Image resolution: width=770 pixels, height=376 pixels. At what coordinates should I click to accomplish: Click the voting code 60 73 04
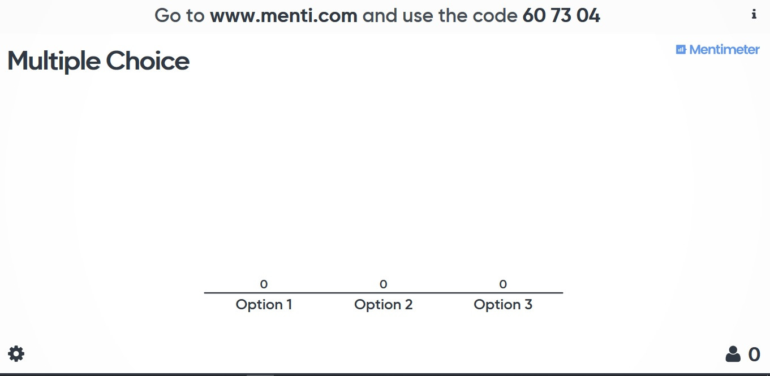[561, 15]
